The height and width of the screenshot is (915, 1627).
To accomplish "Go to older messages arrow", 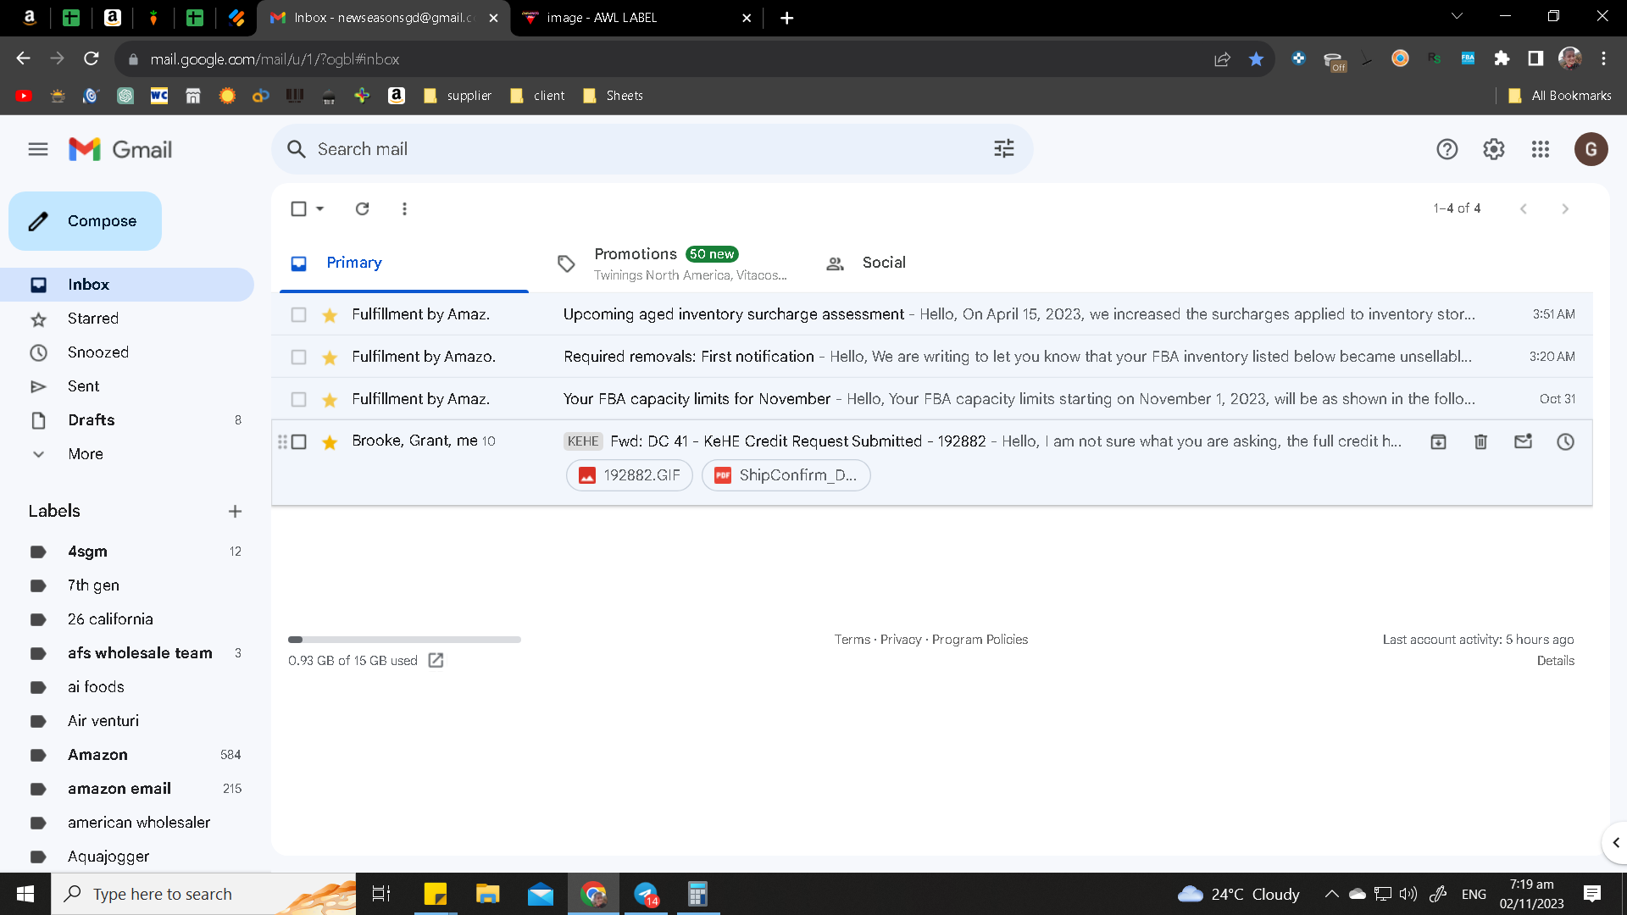I will tap(1565, 208).
